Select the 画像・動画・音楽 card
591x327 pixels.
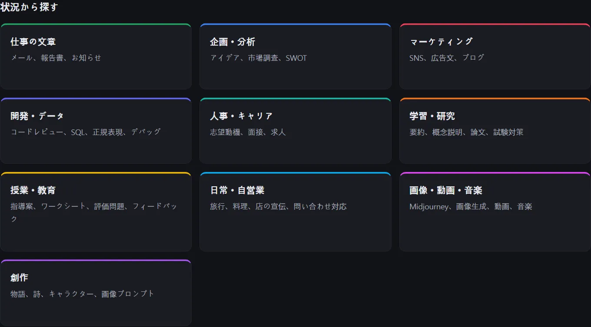tap(495, 212)
